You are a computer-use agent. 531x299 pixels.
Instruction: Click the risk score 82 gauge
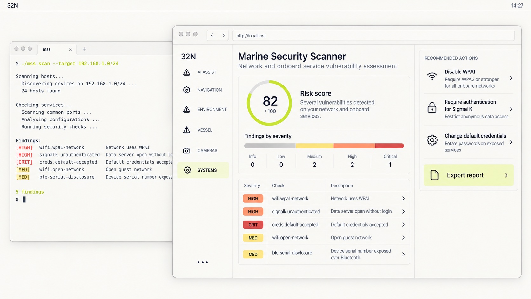[x=270, y=103]
